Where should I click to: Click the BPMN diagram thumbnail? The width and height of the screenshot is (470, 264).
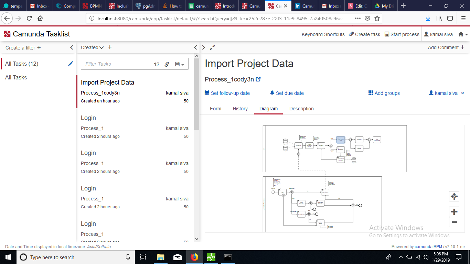click(334, 179)
